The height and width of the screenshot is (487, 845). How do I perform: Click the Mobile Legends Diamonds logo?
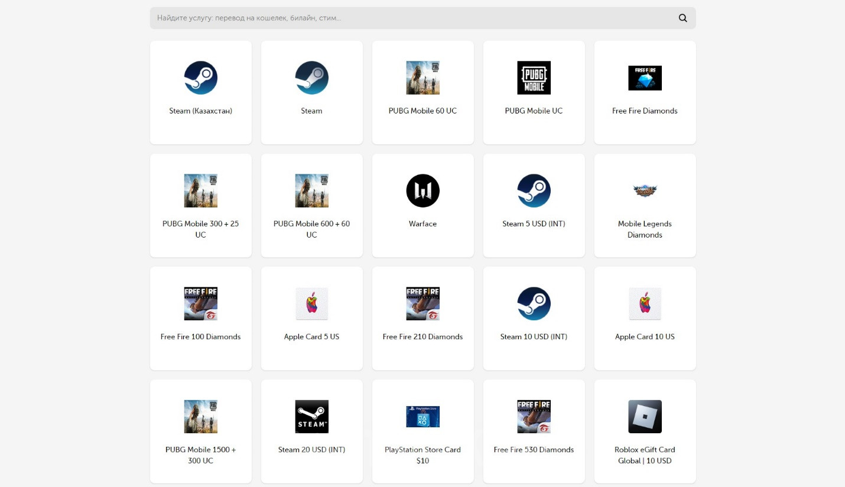tap(645, 191)
